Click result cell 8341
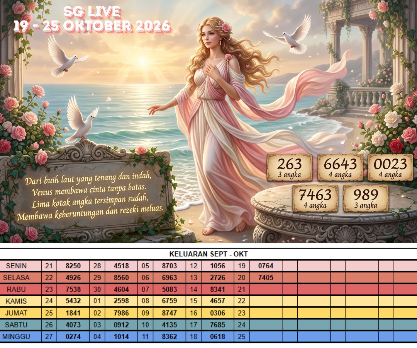 pos(217,290)
